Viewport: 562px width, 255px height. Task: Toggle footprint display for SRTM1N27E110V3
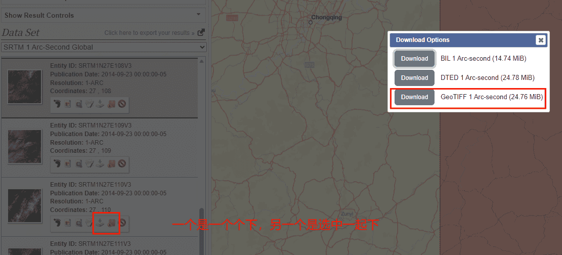[57, 223]
